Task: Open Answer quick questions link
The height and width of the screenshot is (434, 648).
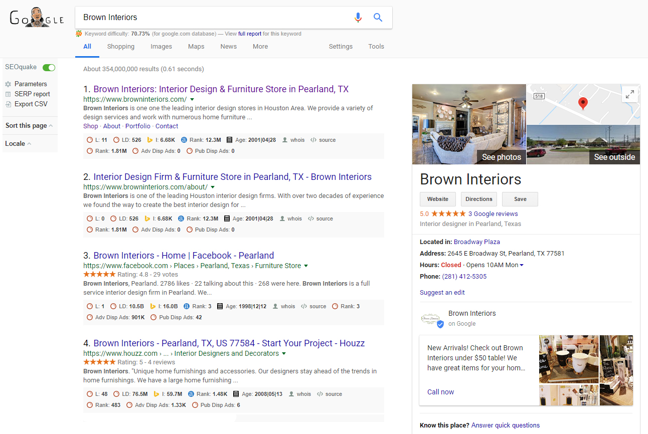Action: [506, 425]
